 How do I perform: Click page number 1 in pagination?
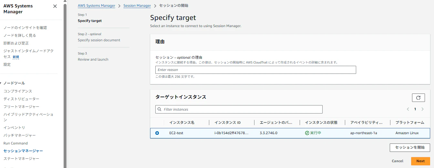[x=415, y=109]
